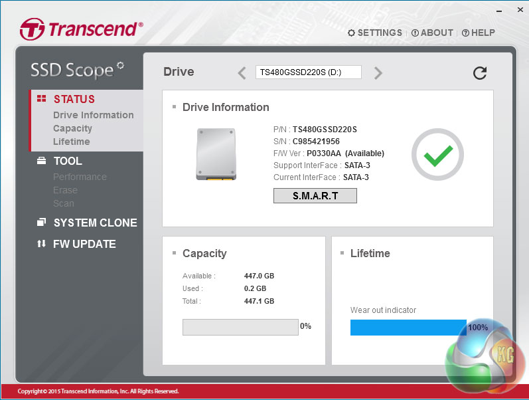Open the TOOL section
The height and width of the screenshot is (400, 529).
pos(68,161)
